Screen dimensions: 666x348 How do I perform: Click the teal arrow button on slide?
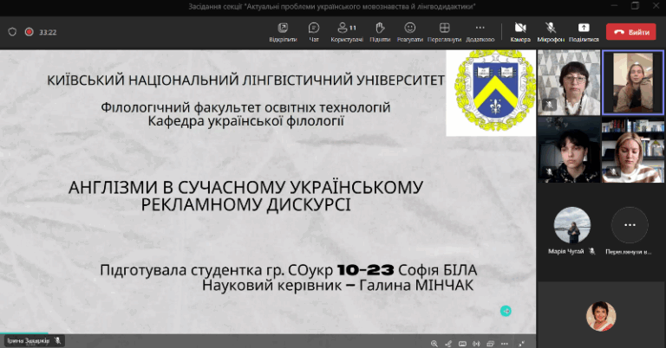click(x=506, y=311)
